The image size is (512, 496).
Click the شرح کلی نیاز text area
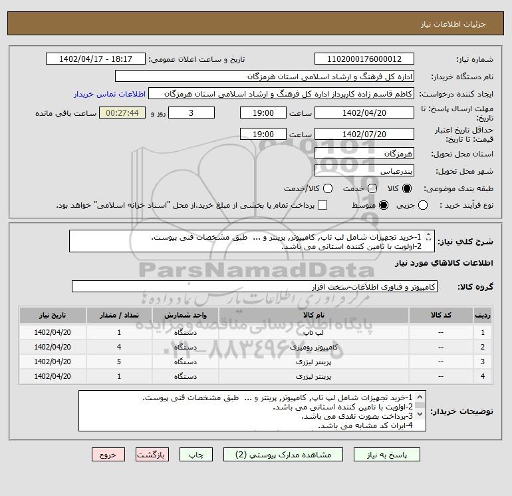tap(252, 241)
